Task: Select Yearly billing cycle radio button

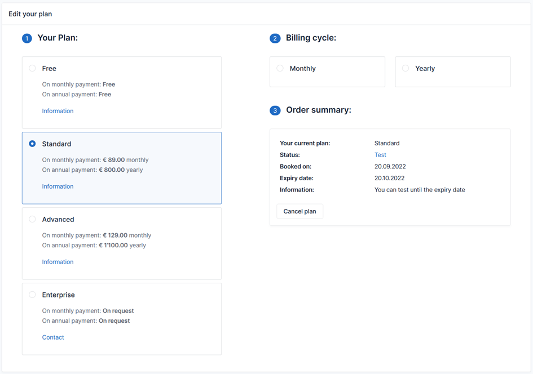Action: [x=406, y=68]
